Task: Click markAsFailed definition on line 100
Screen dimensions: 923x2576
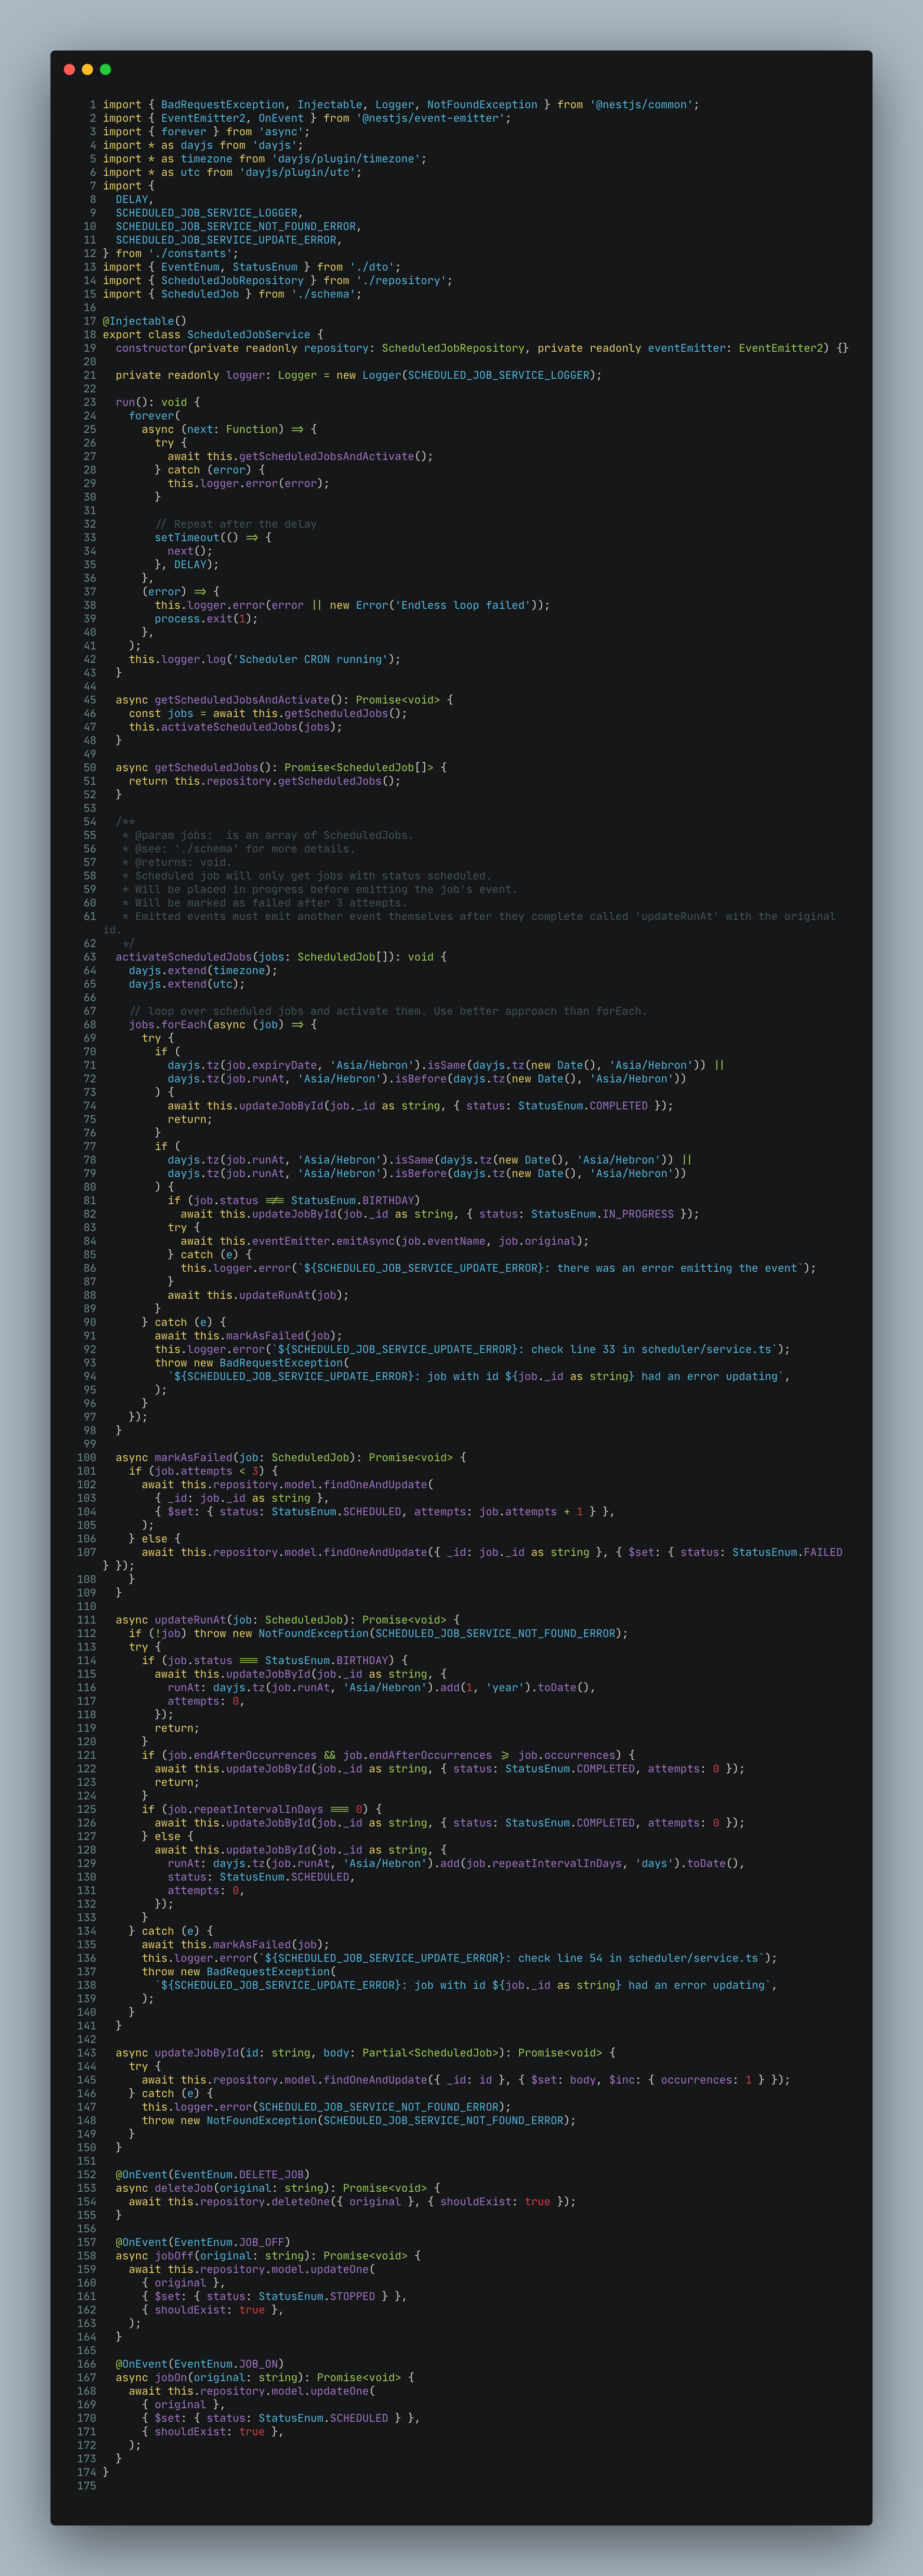Action: [194, 1457]
